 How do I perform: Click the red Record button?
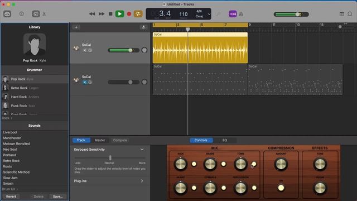[129, 14]
